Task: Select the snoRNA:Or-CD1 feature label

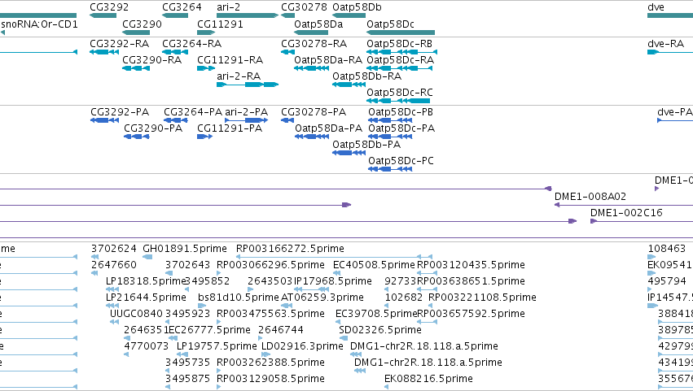Action: pyautogui.click(x=39, y=24)
